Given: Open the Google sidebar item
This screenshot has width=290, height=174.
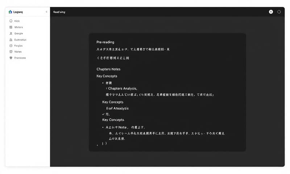Looking at the screenshot, I should click(18, 33).
